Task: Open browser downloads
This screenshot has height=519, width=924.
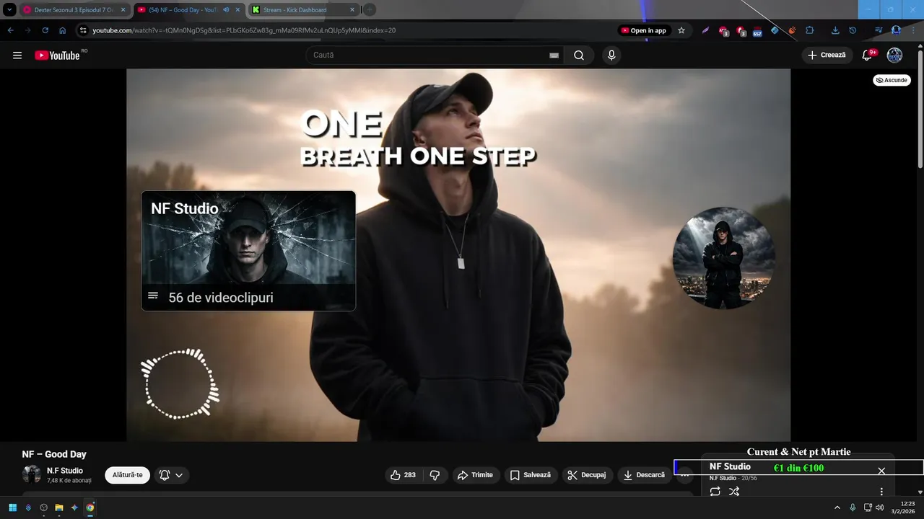Action: tap(835, 30)
